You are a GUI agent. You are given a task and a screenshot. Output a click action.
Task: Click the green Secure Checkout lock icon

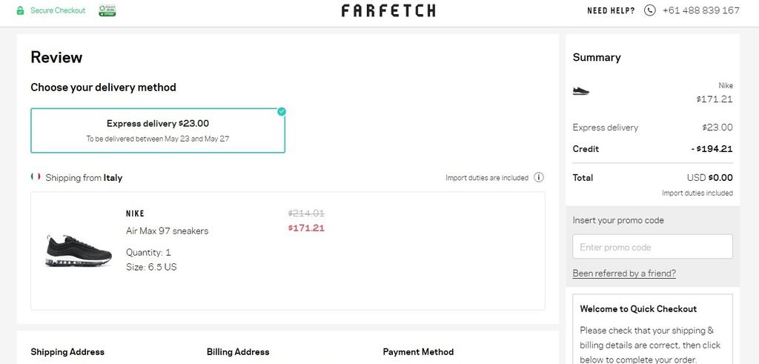[x=20, y=10]
